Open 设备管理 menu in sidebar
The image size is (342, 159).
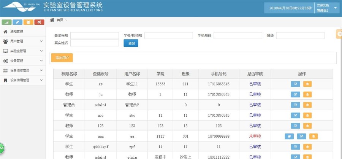[23, 61]
